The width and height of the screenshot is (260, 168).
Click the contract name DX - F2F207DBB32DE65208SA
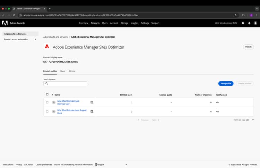click(61, 62)
